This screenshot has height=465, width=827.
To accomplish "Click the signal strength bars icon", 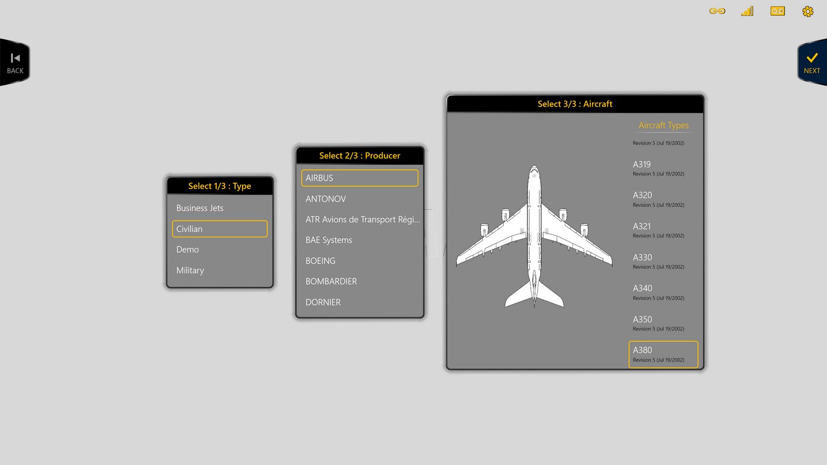I will (747, 11).
